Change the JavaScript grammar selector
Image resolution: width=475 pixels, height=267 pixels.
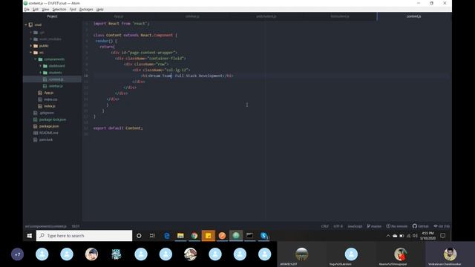355,226
